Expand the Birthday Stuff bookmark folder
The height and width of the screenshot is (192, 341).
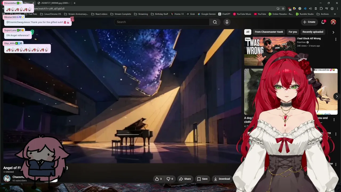(x=159, y=14)
